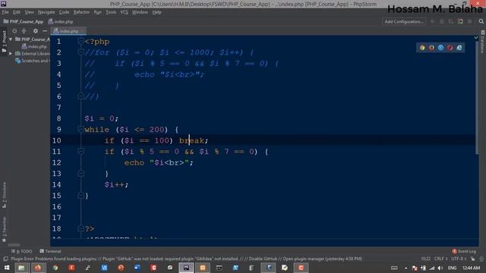Open the Terminal tool window
This screenshot has height=273, width=486.
pyautogui.click(x=50, y=251)
